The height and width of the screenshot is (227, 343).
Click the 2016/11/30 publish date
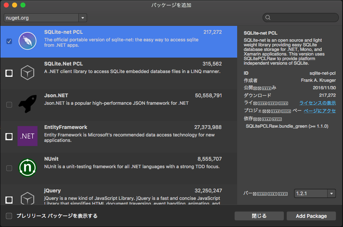(x=324, y=88)
